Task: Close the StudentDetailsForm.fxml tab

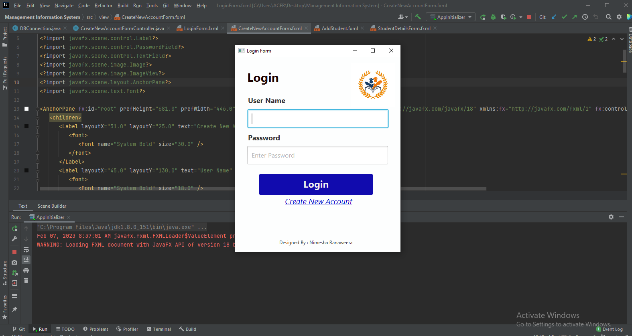Action: (435, 28)
